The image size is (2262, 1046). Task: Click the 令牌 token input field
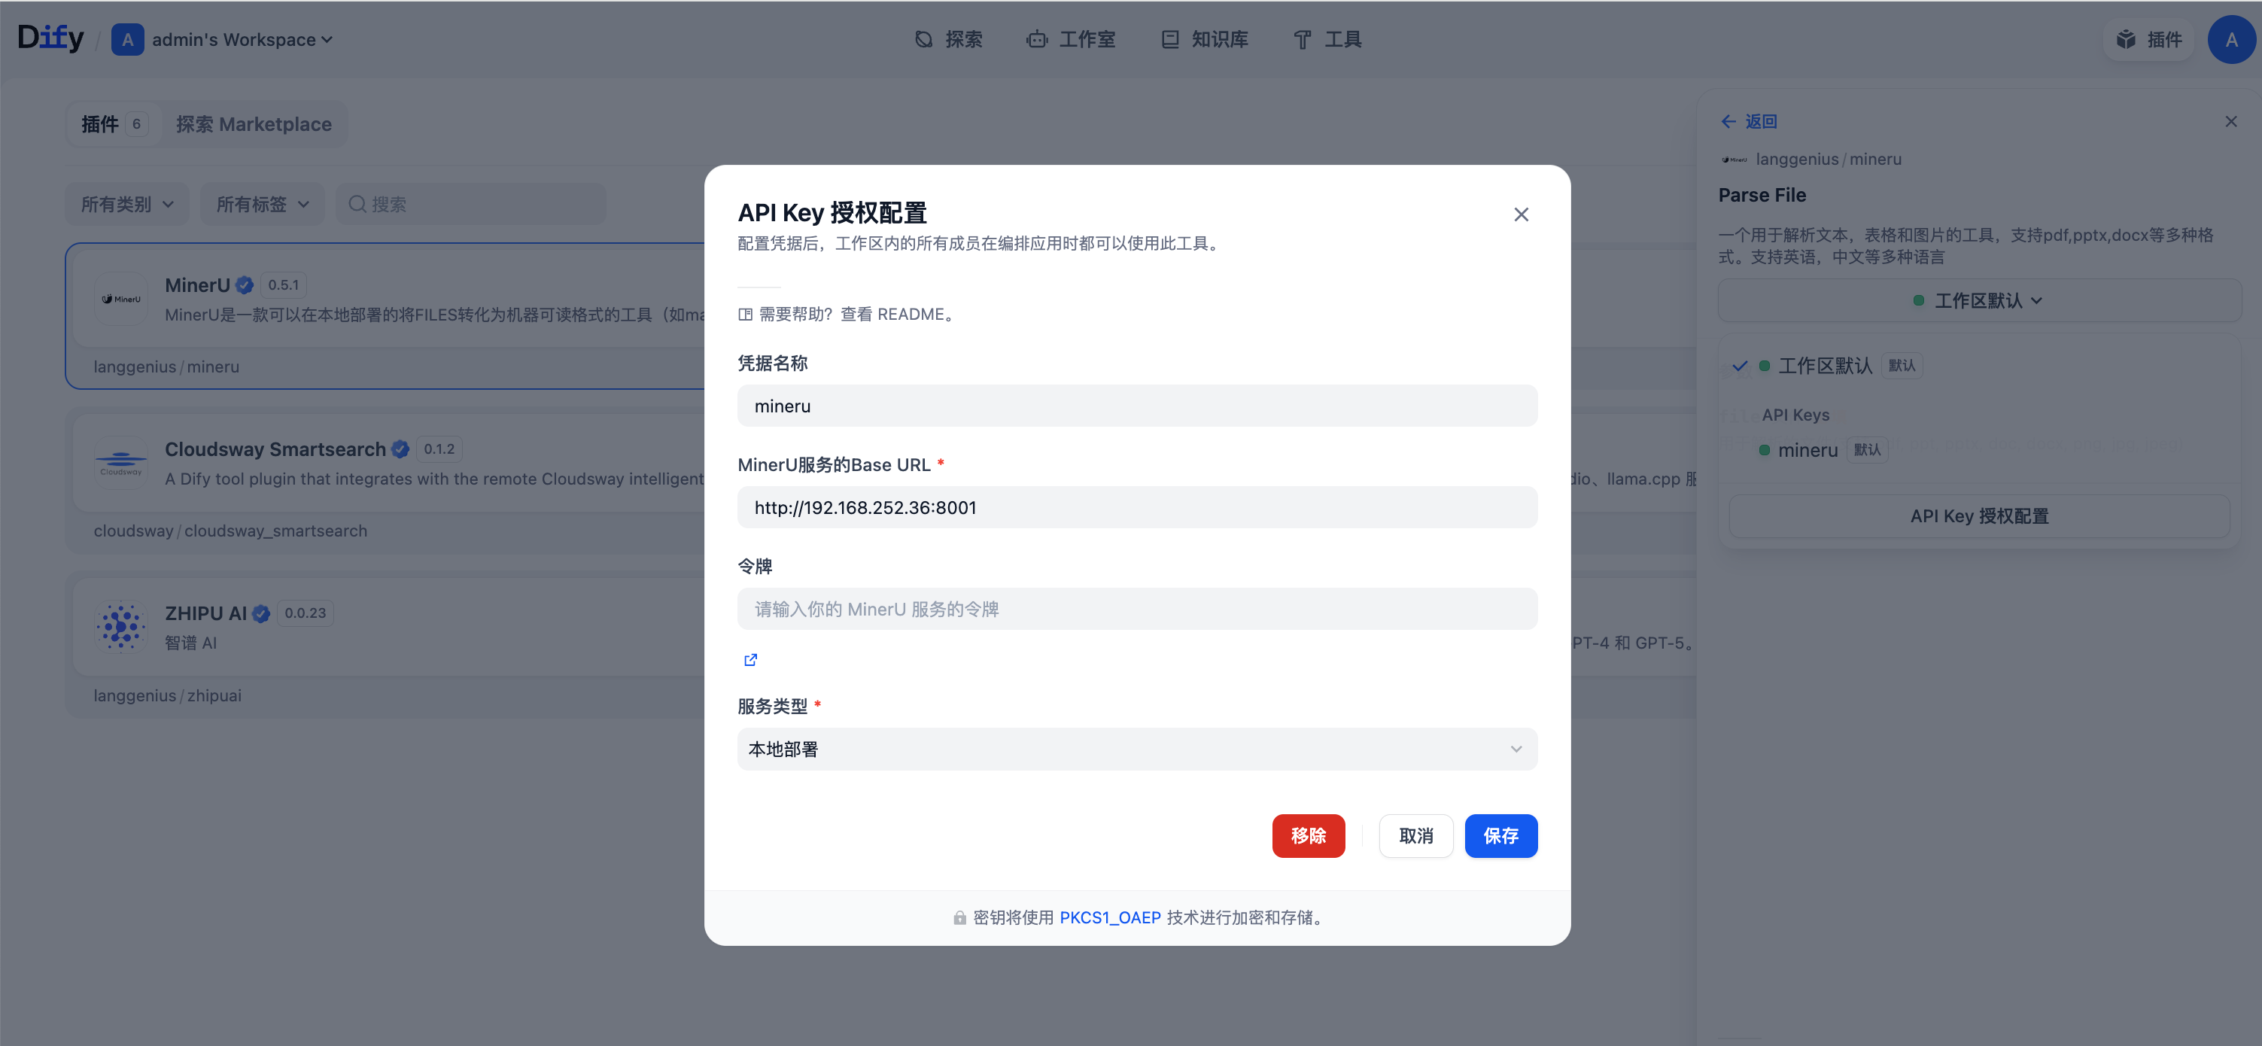click(x=1136, y=610)
